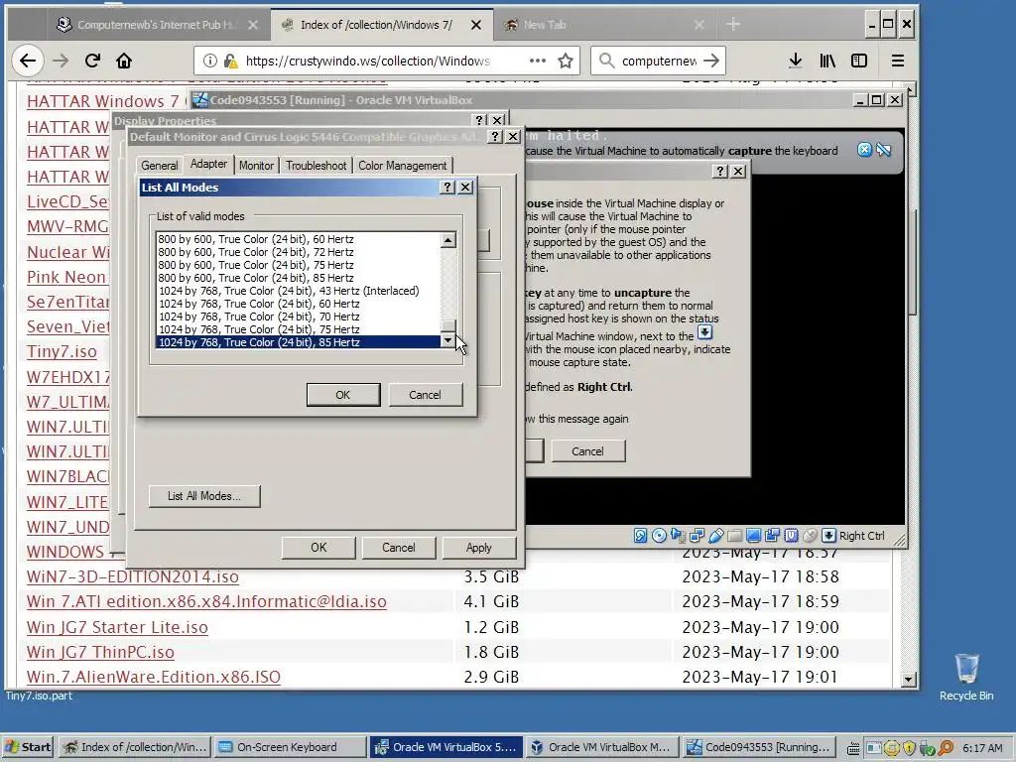Click the Firefox forward arrow
The height and width of the screenshot is (762, 1016).
(61, 61)
